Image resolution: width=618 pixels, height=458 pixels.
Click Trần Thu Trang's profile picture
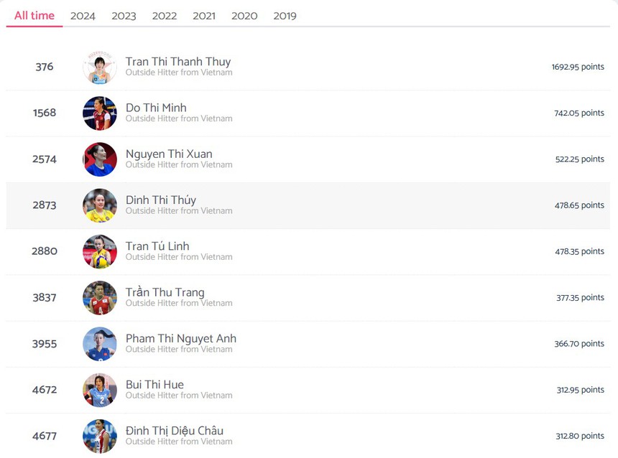coord(100,298)
